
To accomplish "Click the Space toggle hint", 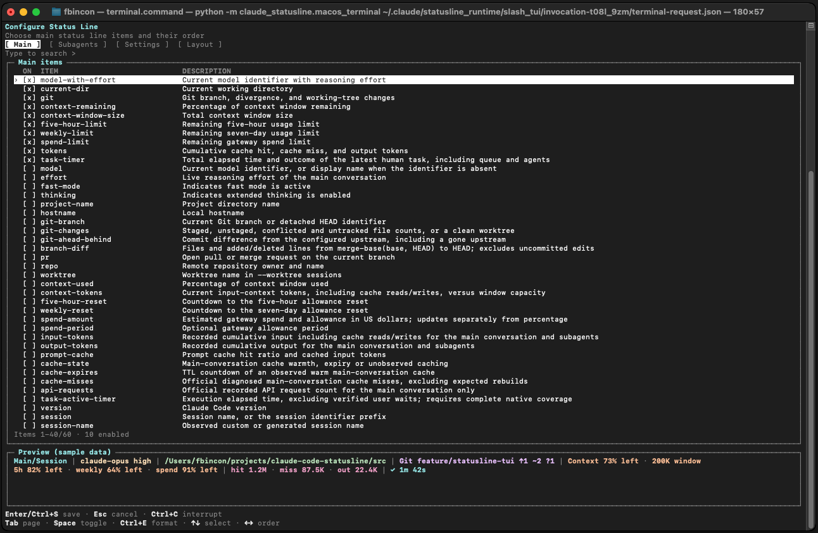I will [80, 524].
